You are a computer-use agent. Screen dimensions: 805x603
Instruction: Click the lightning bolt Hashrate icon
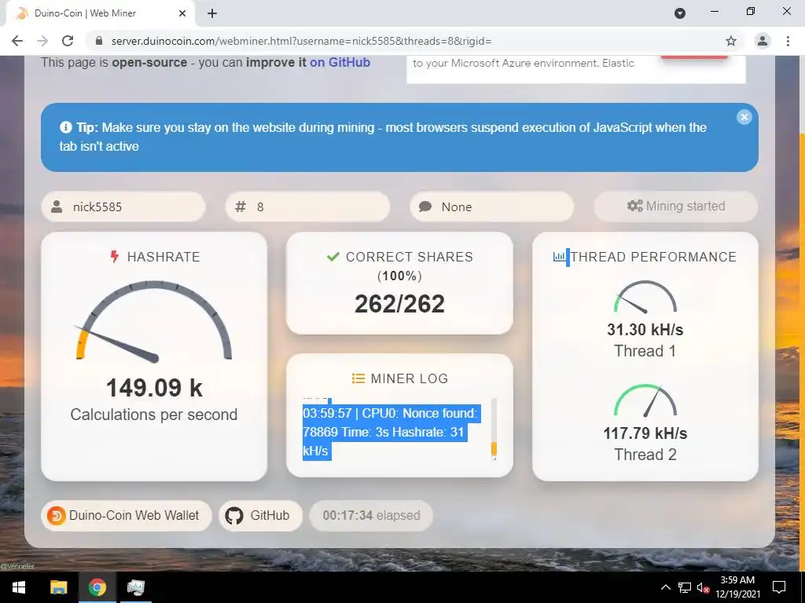point(115,257)
